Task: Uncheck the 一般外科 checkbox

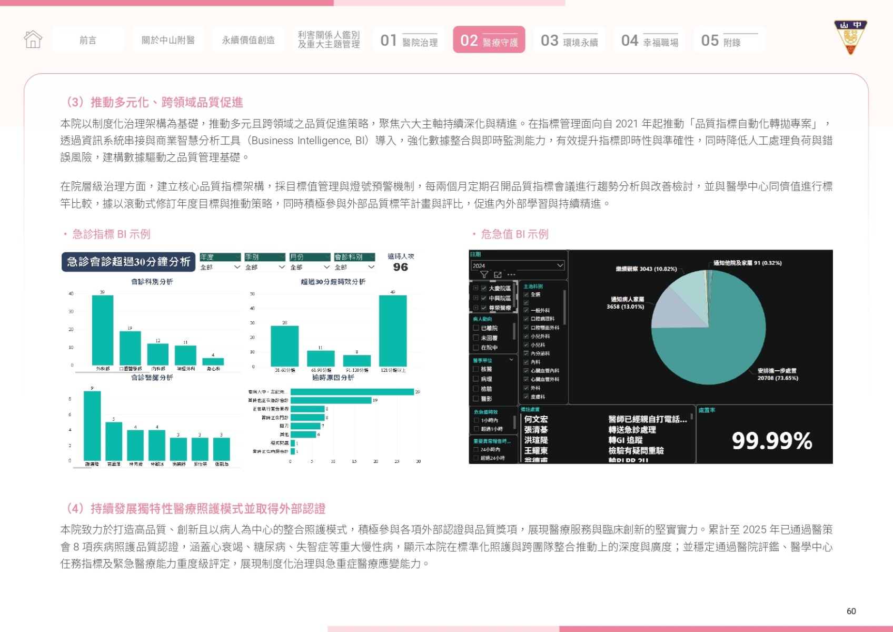Action: pyautogui.click(x=526, y=310)
